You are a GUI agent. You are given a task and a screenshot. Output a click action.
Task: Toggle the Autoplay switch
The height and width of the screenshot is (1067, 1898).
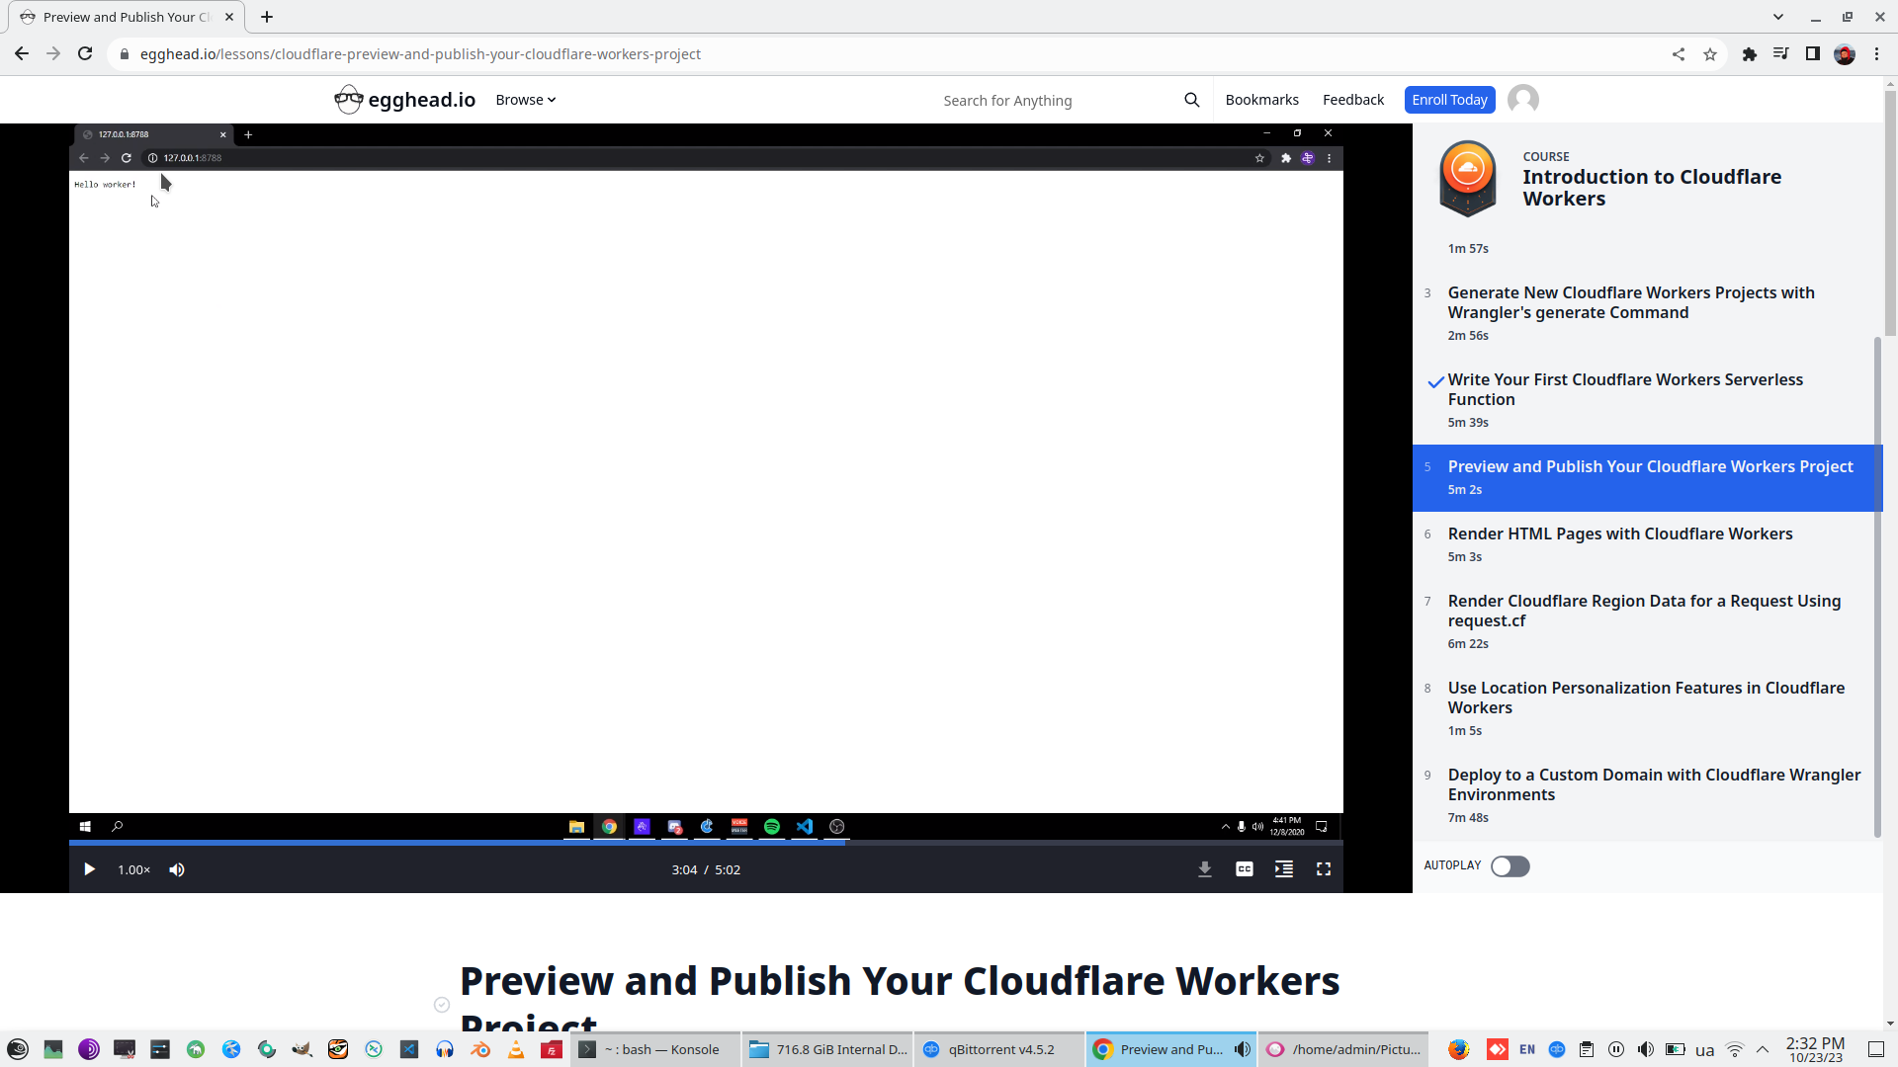(x=1510, y=866)
